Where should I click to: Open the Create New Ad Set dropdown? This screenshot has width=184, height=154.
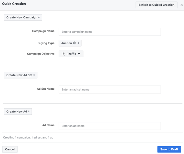pos(21,75)
